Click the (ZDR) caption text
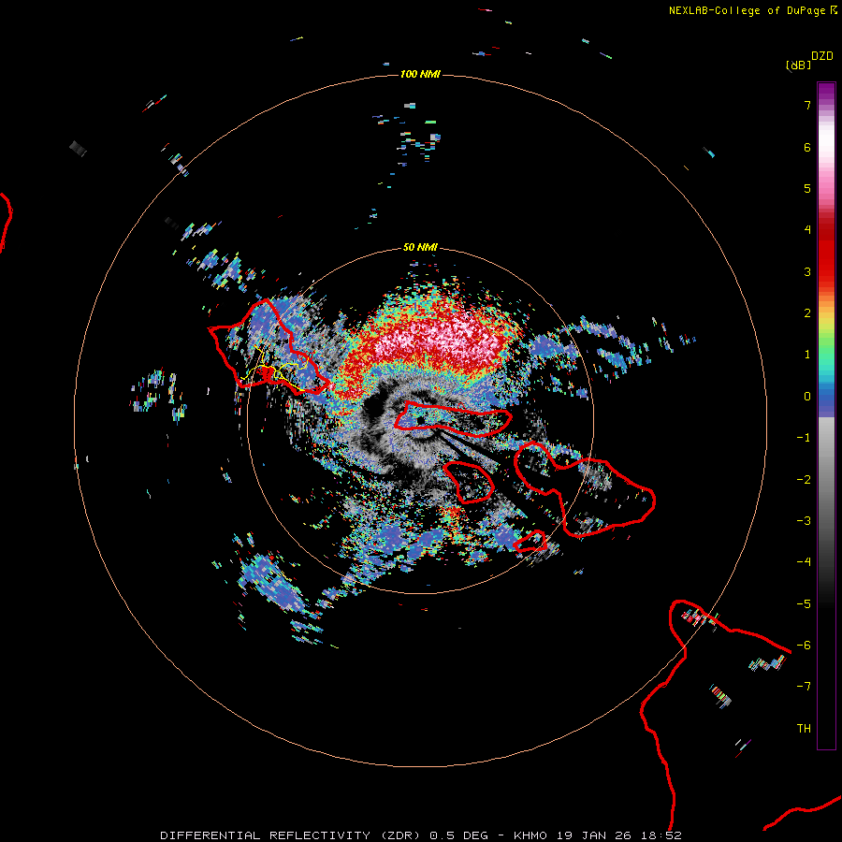Screen dimensions: 842x842 (400, 835)
